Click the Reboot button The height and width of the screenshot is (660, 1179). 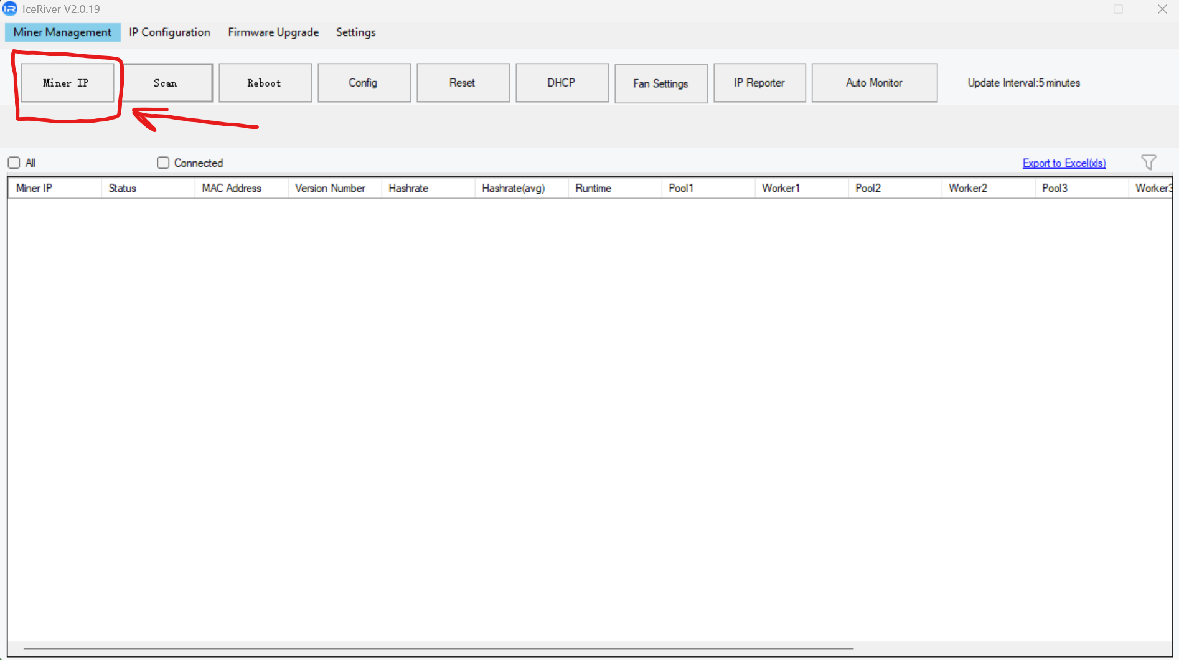click(x=265, y=83)
